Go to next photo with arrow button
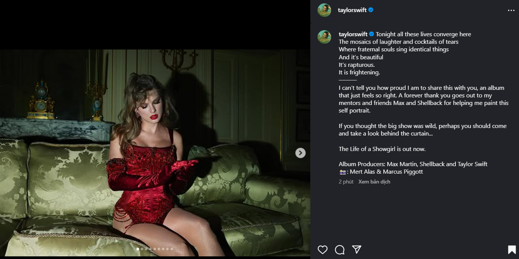This screenshot has width=519, height=259. coord(300,153)
